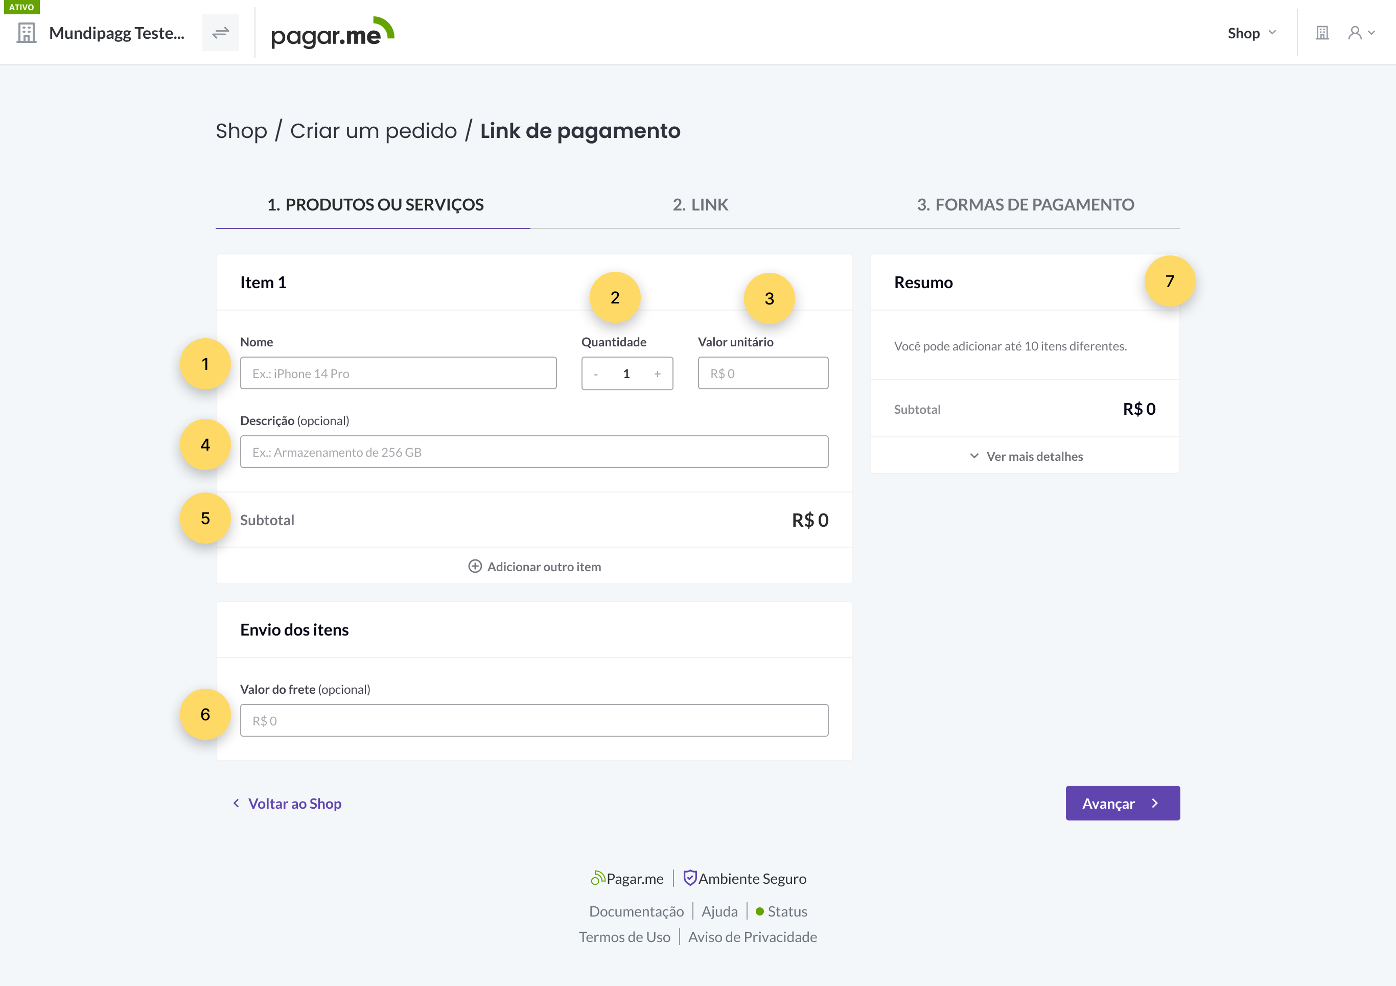Switch to the 2. Link tab

(701, 205)
